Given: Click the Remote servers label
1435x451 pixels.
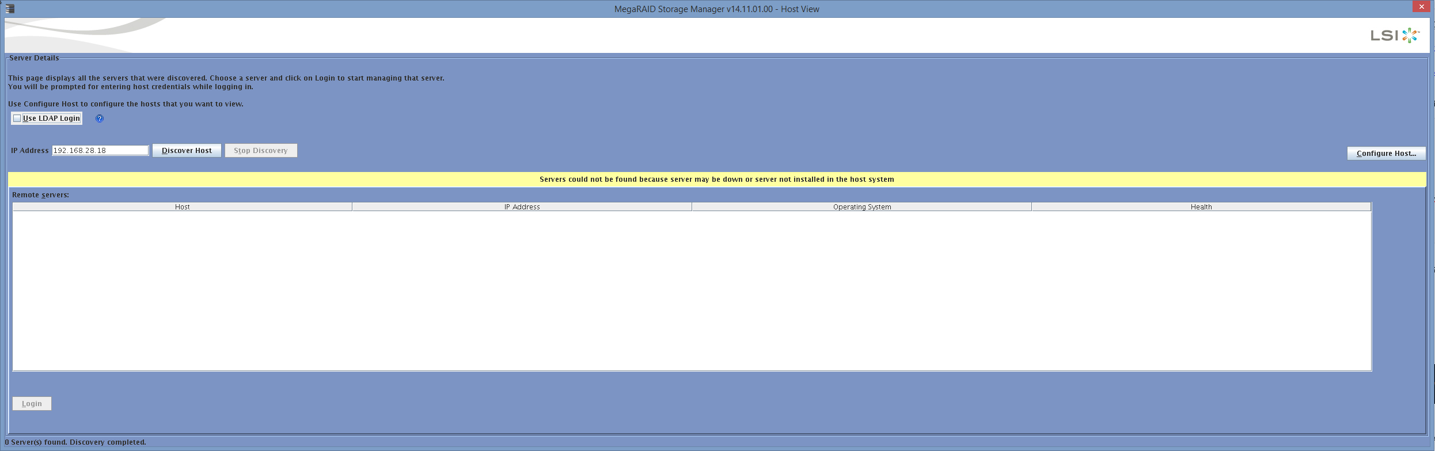Looking at the screenshot, I should click(40, 195).
